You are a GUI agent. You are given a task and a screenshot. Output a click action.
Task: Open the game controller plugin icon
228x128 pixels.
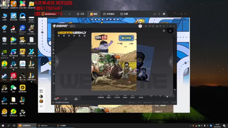point(76,99)
